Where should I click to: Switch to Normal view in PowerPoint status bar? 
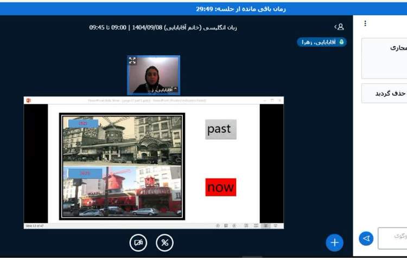(246, 226)
